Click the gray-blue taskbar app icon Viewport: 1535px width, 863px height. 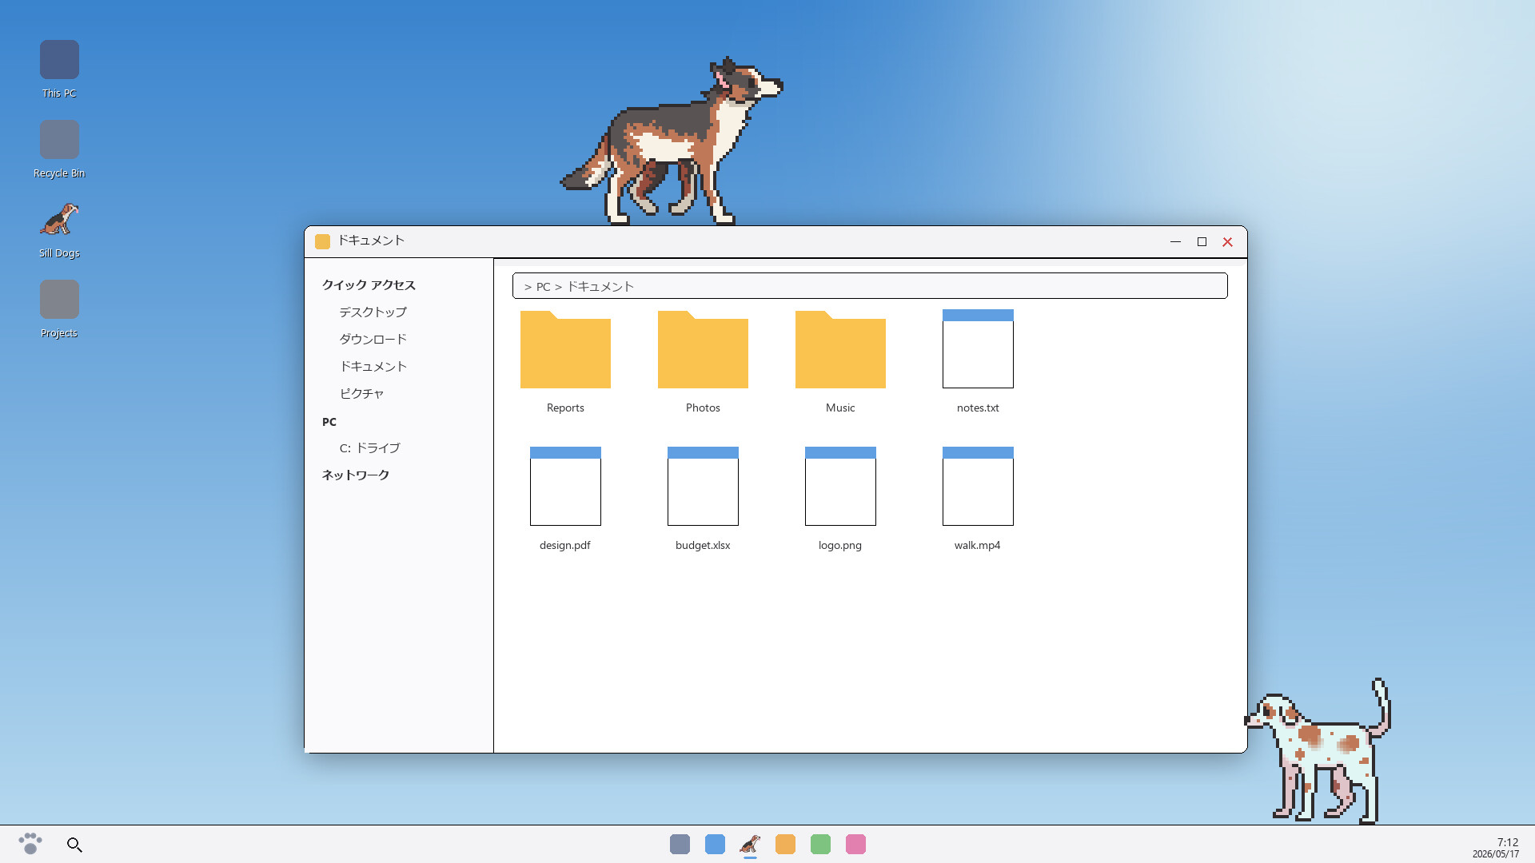(680, 844)
